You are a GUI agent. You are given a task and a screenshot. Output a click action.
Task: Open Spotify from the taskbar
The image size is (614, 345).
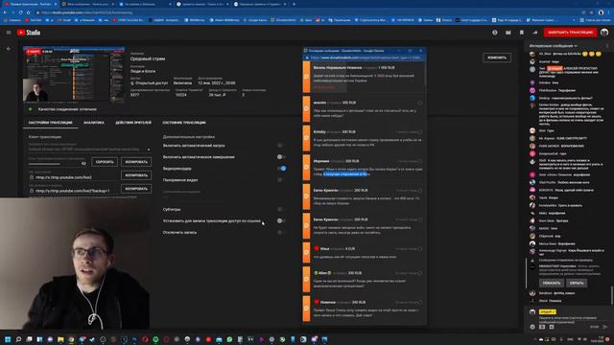(155, 339)
